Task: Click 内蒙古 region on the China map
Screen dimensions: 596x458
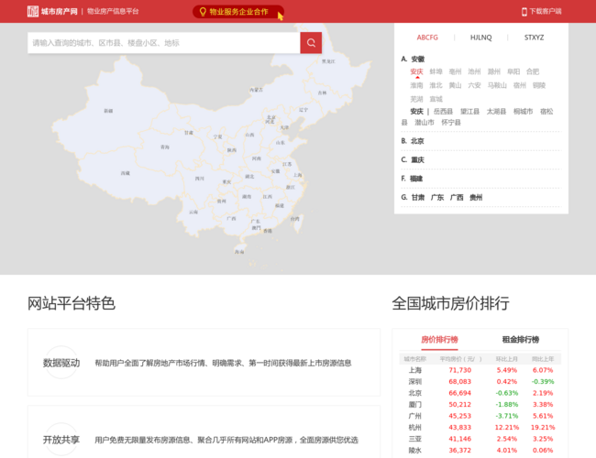Action: coord(256,90)
